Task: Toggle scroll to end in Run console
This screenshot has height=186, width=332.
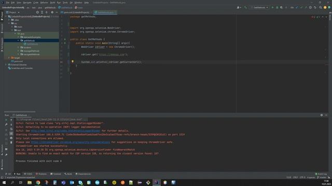Action: click(11, 133)
